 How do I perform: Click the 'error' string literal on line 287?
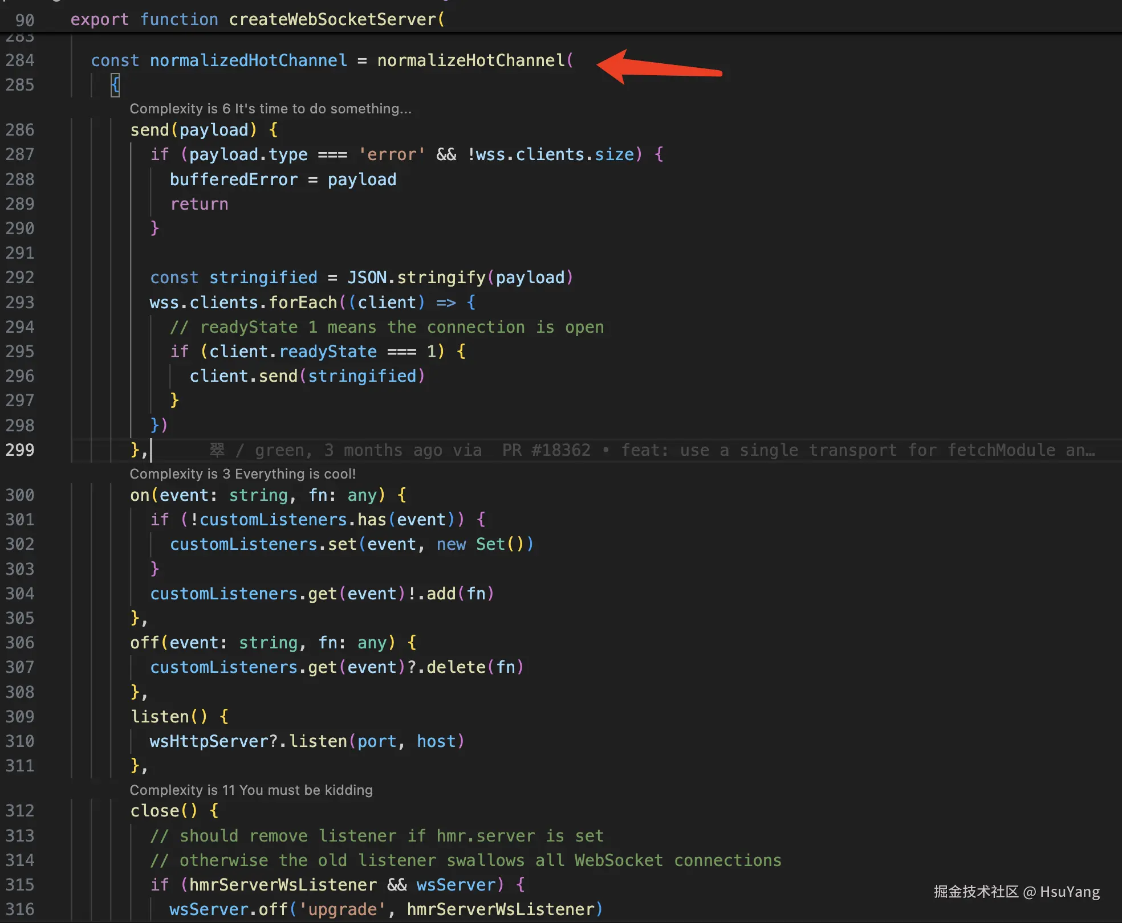392,154
